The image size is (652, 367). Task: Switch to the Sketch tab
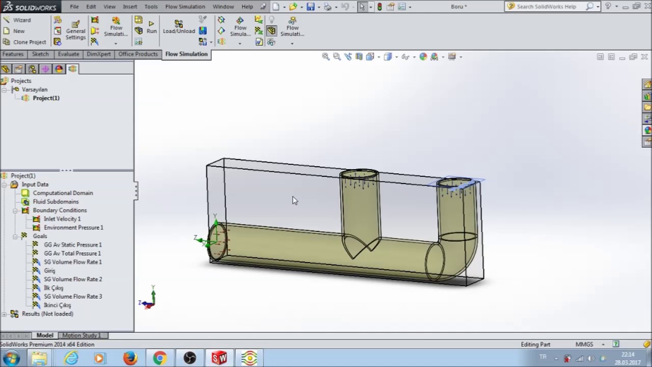(40, 54)
